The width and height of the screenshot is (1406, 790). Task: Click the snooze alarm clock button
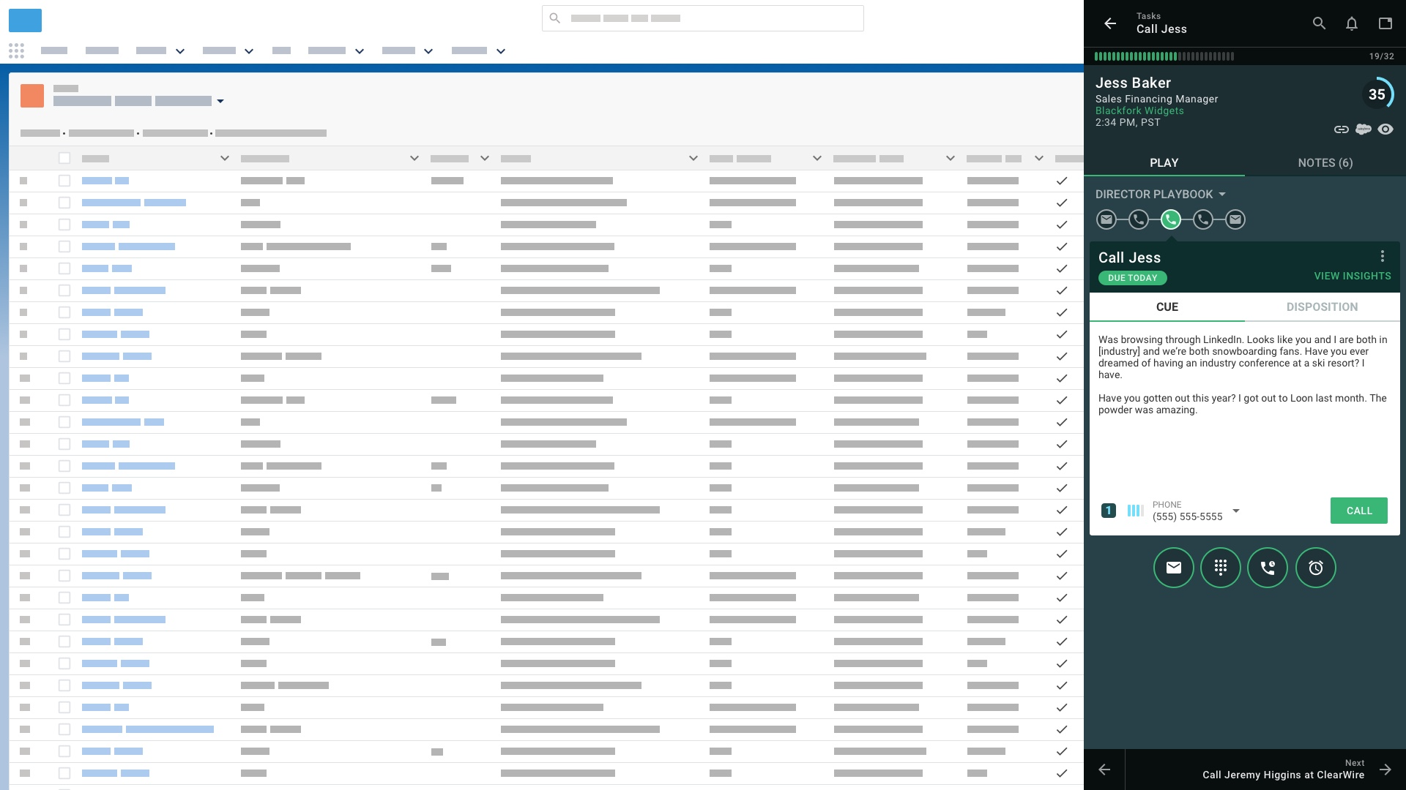tap(1316, 568)
